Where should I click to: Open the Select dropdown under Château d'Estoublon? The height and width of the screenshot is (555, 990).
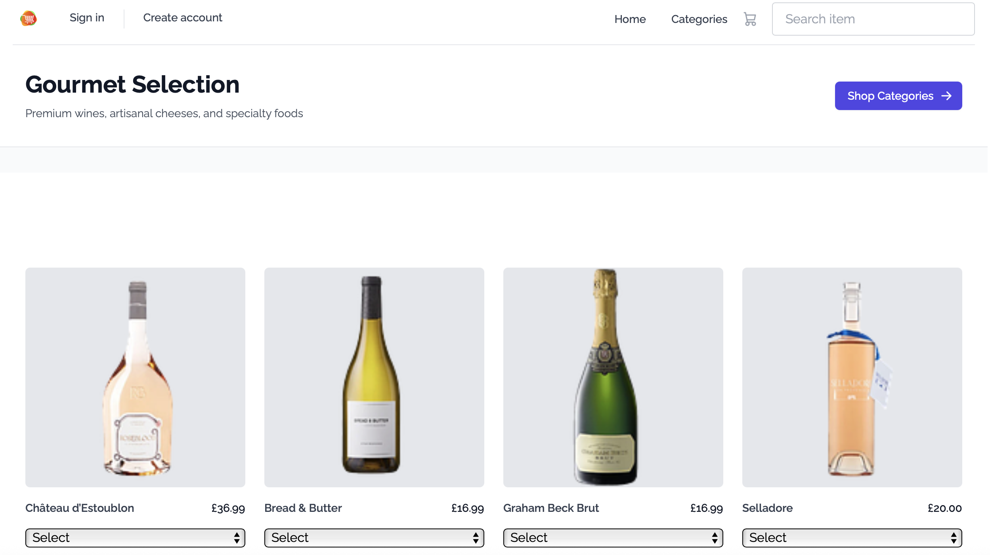point(135,538)
